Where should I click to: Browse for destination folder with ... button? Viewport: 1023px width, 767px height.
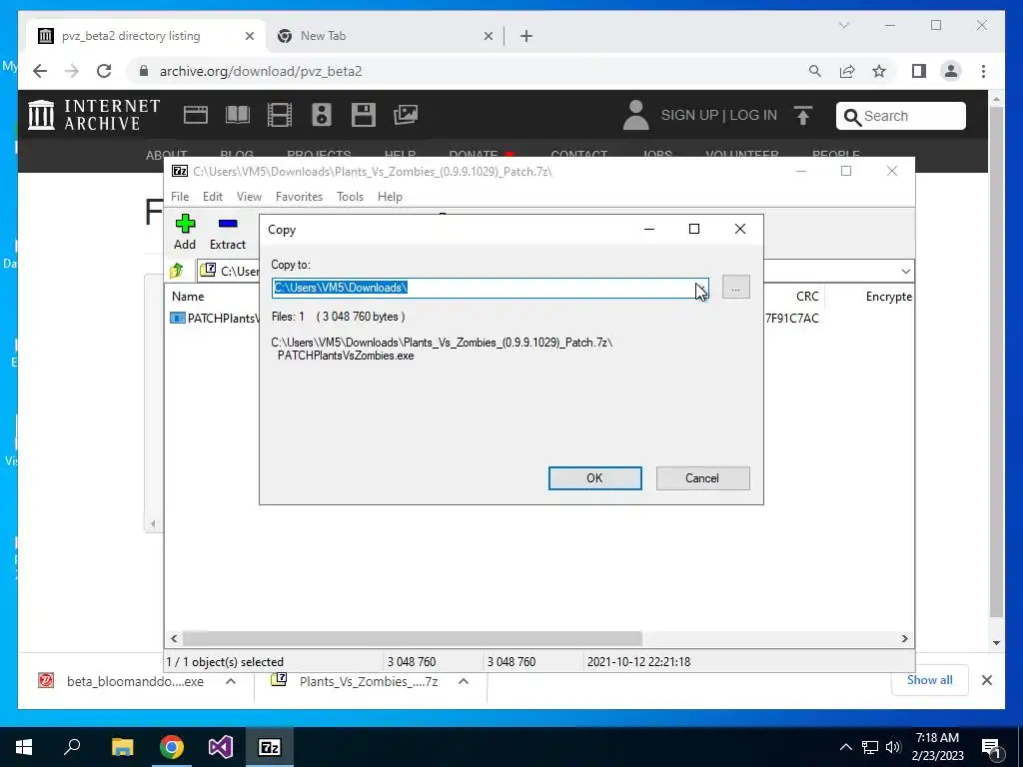[x=736, y=288]
